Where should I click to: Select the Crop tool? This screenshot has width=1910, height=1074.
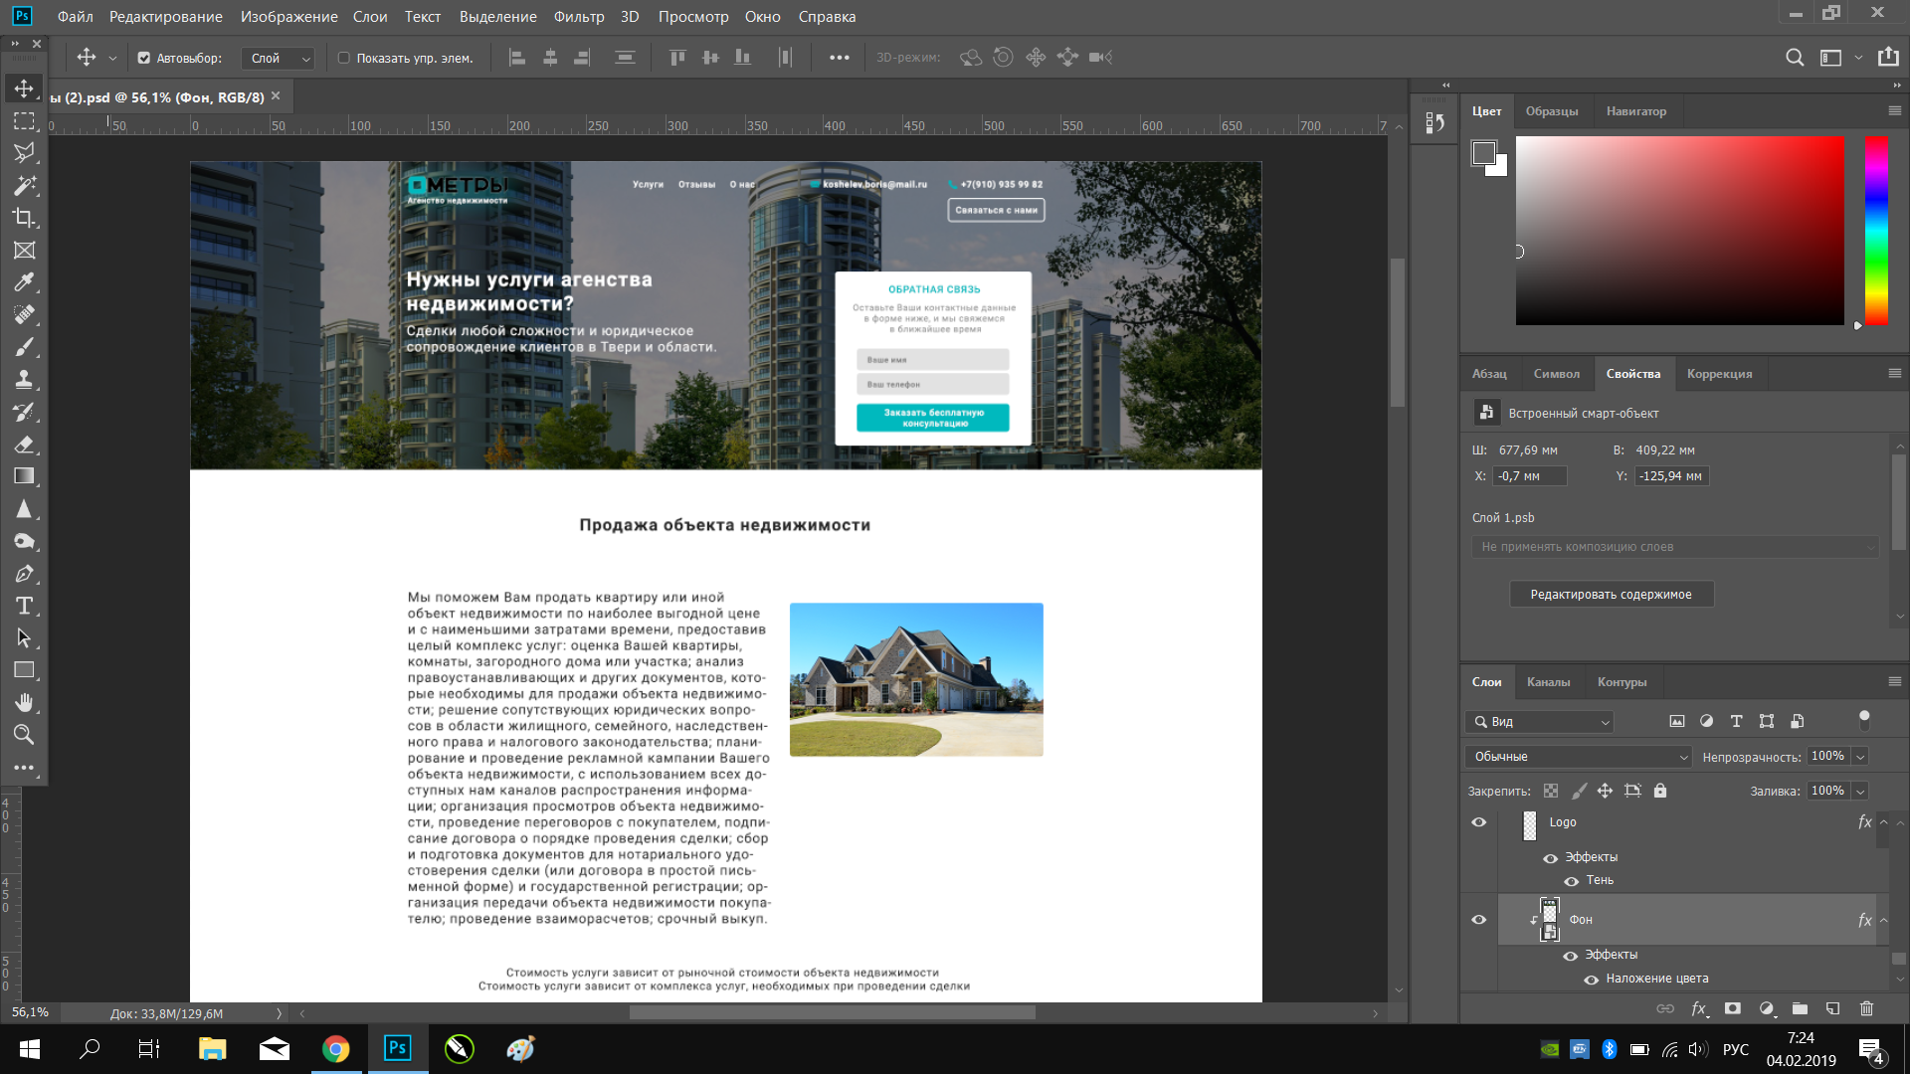click(24, 218)
